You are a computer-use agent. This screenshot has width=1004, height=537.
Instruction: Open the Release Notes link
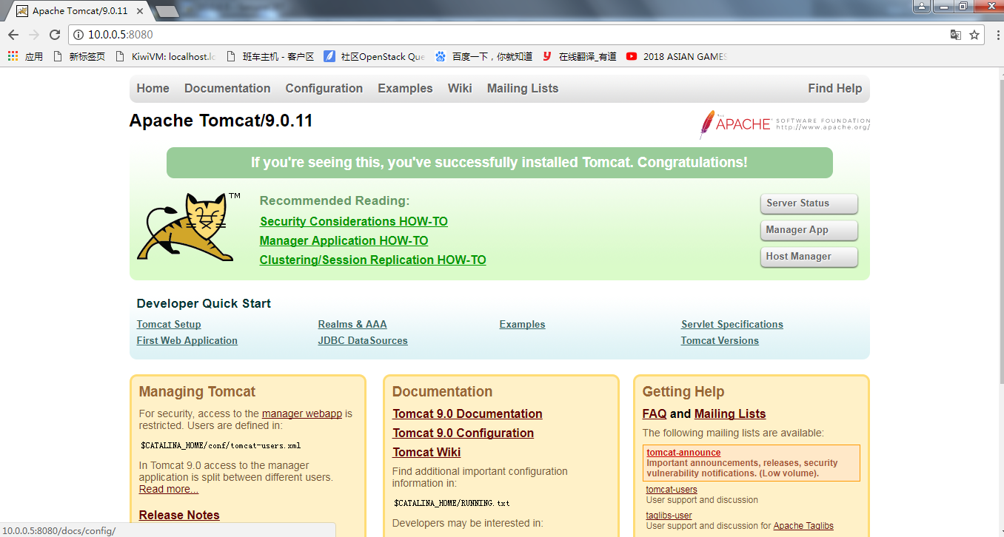click(179, 515)
